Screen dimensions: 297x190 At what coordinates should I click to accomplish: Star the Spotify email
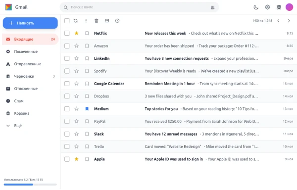pos(77,71)
